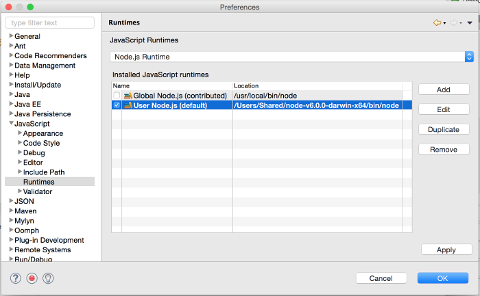Select the Maven preferences item

pyautogui.click(x=25, y=211)
